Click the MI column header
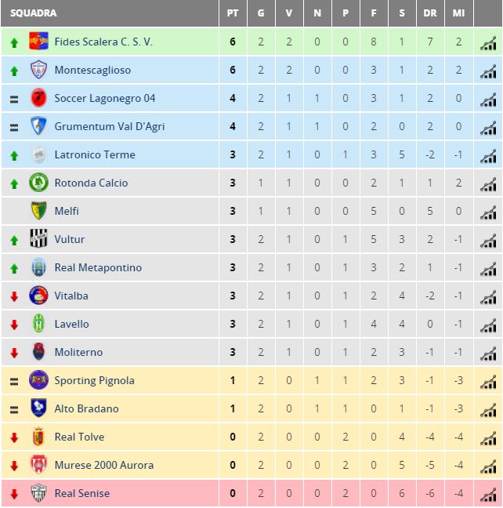This screenshot has width=503, height=508. coord(458,13)
